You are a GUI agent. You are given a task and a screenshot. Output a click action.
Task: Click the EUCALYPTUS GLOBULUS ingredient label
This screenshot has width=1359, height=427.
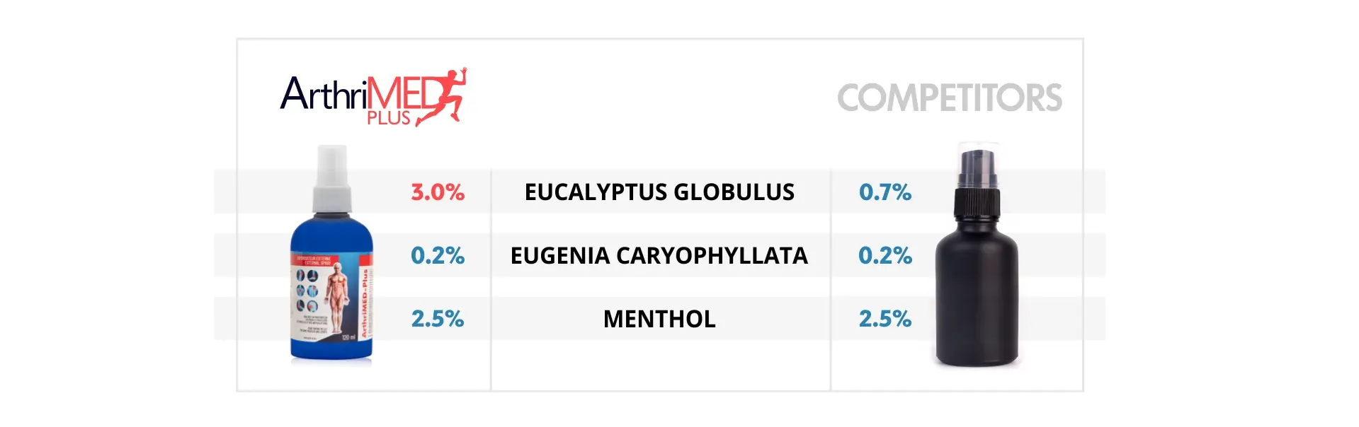click(x=659, y=192)
